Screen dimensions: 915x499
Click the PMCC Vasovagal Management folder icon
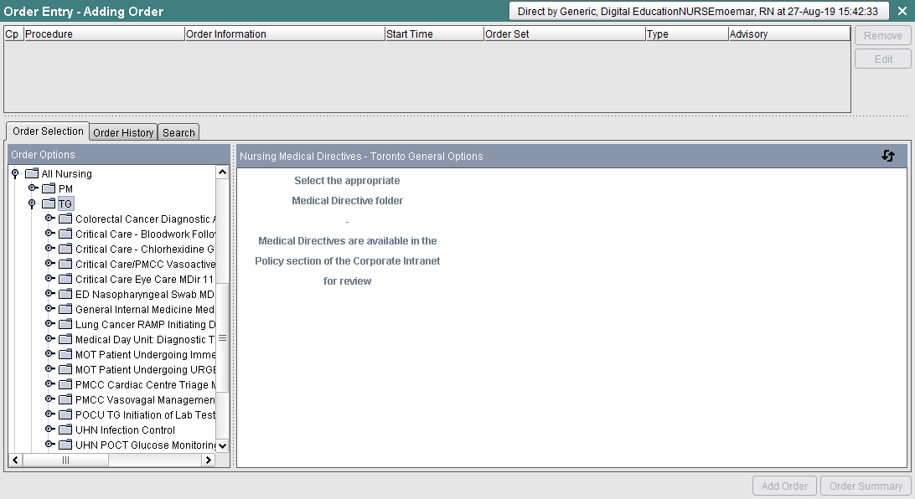(66, 400)
